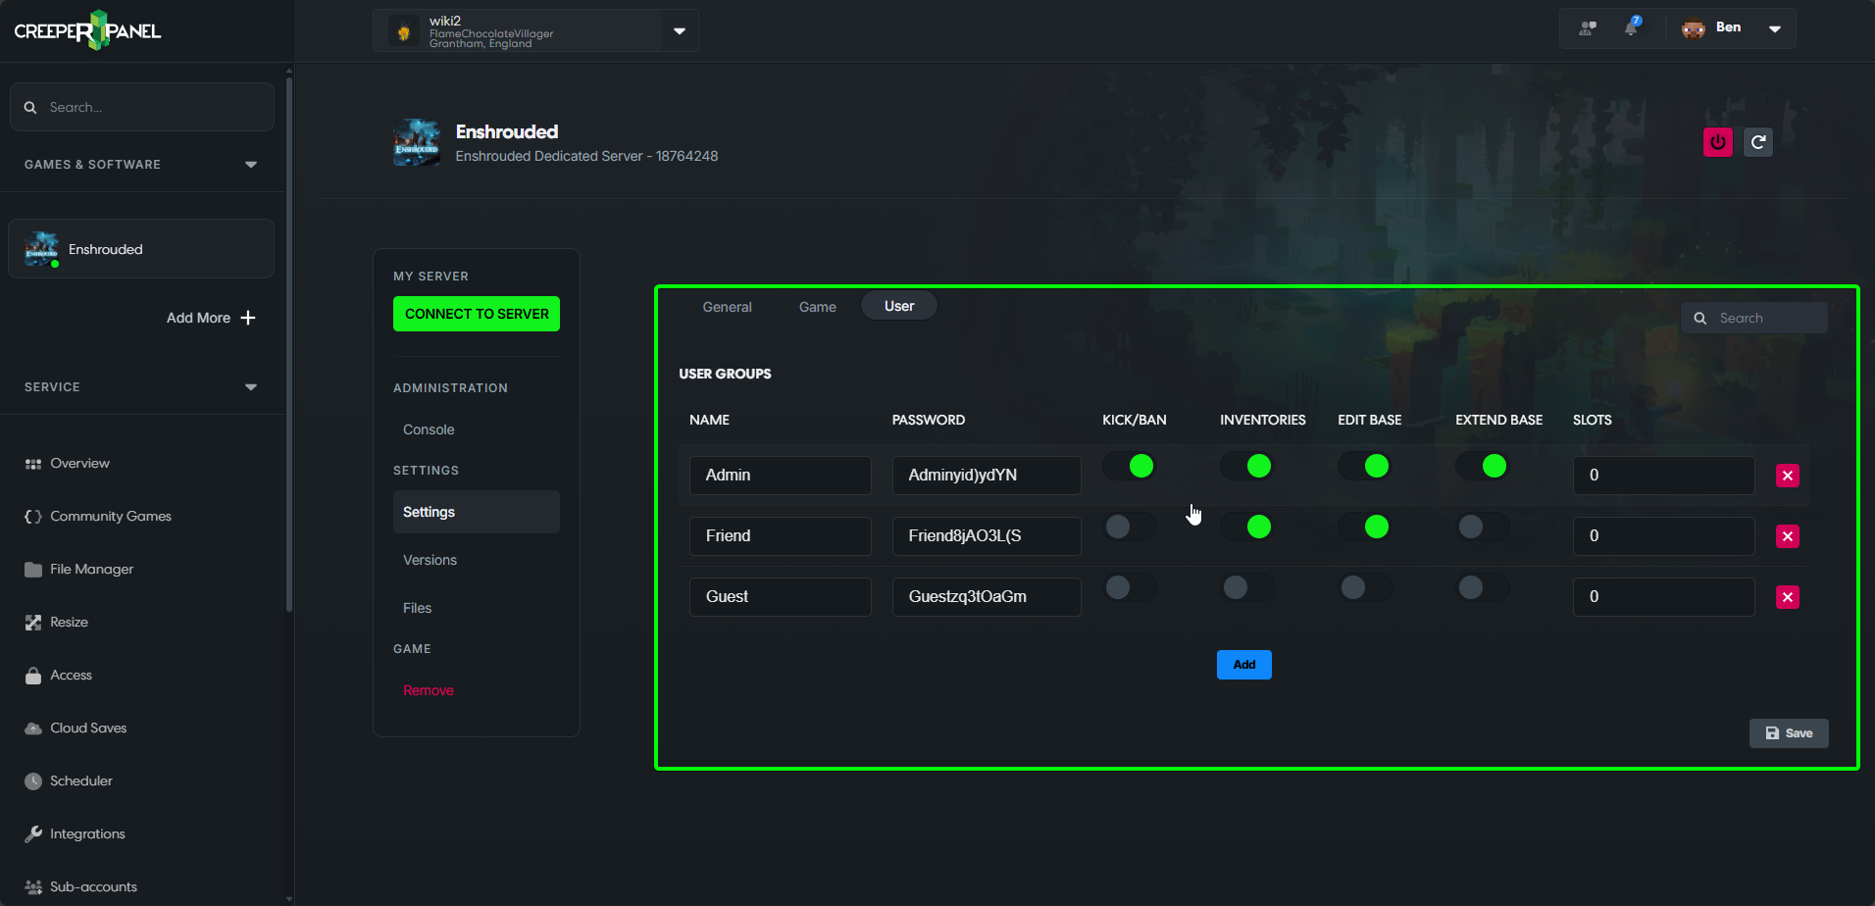Toggle Inventories for Admin group
This screenshot has width=1875, height=906.
1247,466
